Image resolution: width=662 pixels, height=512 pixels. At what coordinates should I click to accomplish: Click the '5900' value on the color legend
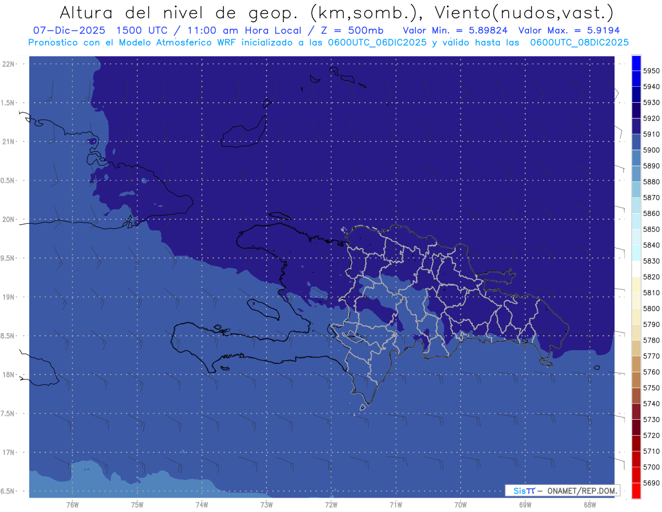coord(651,150)
